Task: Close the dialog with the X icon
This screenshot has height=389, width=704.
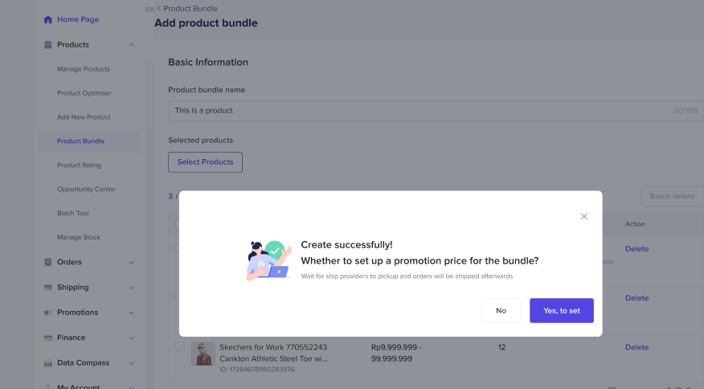Action: 584,216
